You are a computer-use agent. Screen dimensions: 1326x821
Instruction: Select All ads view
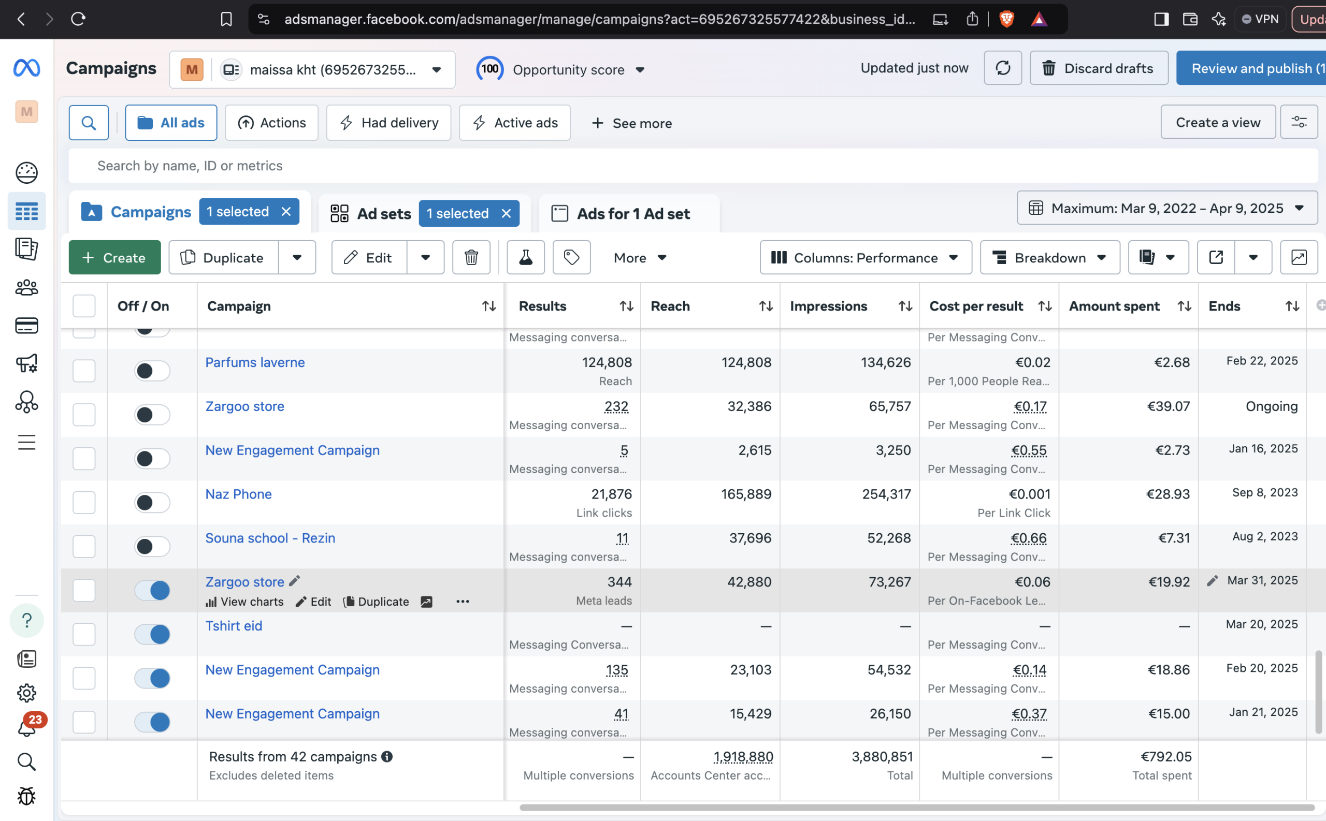(x=171, y=123)
